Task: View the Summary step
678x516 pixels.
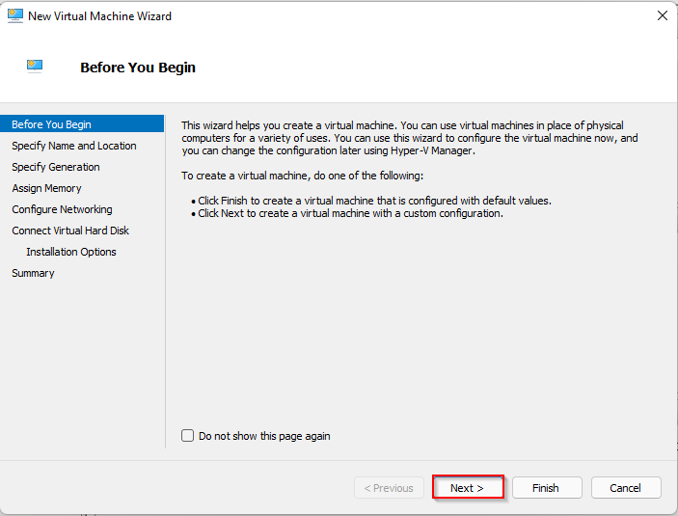Action: pyautogui.click(x=33, y=273)
